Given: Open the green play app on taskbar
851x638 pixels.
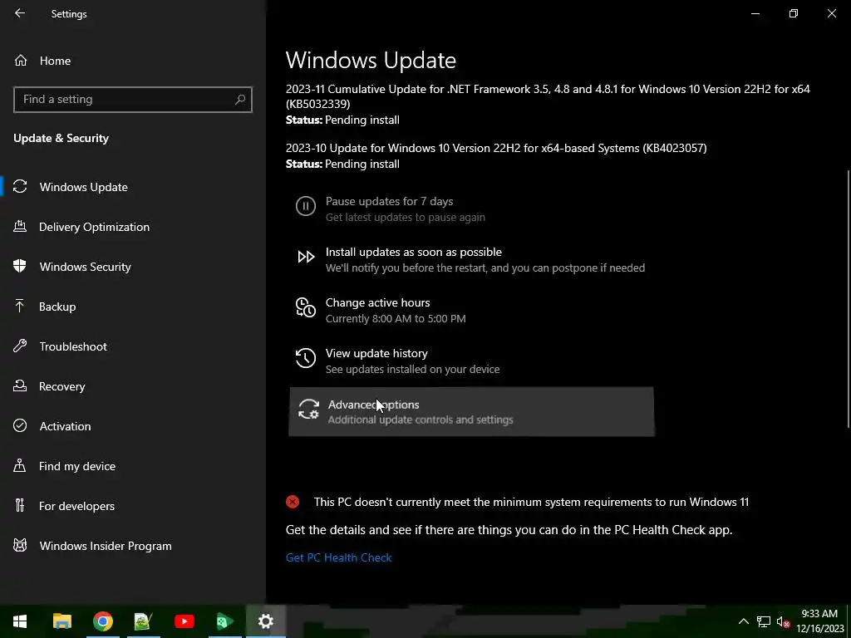Looking at the screenshot, I should 225,621.
